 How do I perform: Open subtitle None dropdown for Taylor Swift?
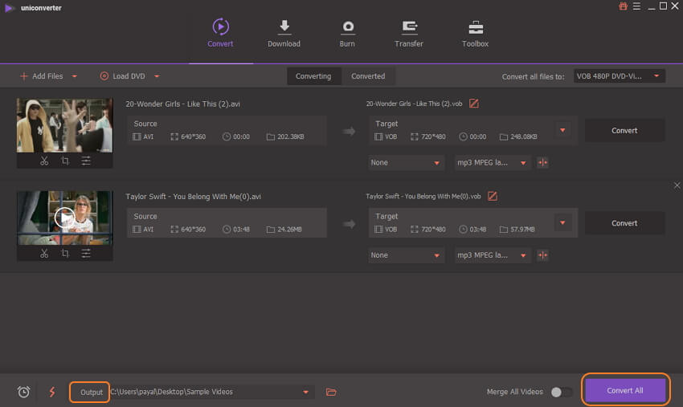(406, 255)
